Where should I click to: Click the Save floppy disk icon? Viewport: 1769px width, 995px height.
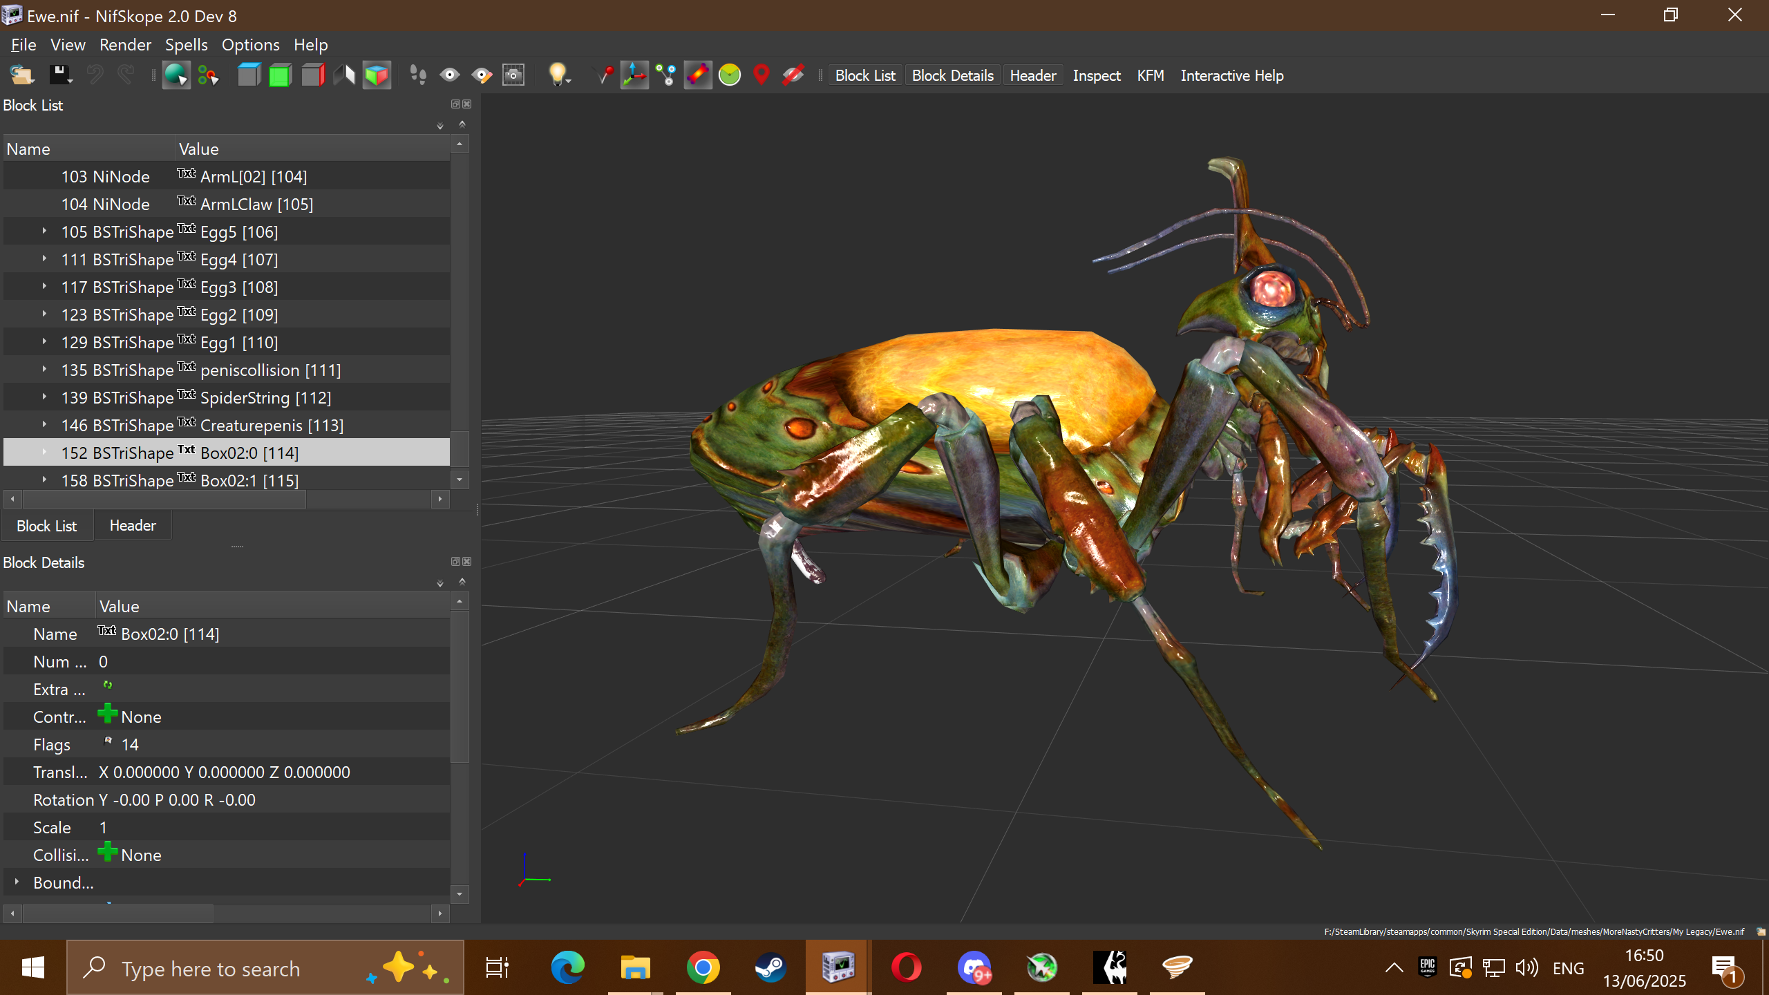click(x=59, y=75)
